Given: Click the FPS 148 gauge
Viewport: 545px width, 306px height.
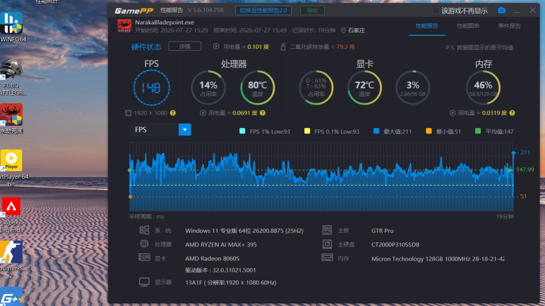Looking at the screenshot, I should click(x=152, y=87).
